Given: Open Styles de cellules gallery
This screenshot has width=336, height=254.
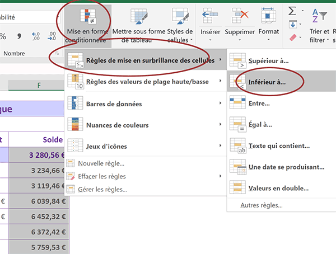Looking at the screenshot, I should point(180,26).
